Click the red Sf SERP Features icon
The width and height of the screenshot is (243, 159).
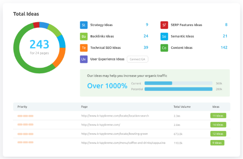click(164, 25)
